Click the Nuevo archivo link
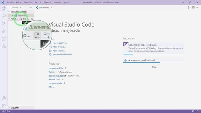This screenshot has width=201, height=113. pyautogui.click(x=60, y=43)
